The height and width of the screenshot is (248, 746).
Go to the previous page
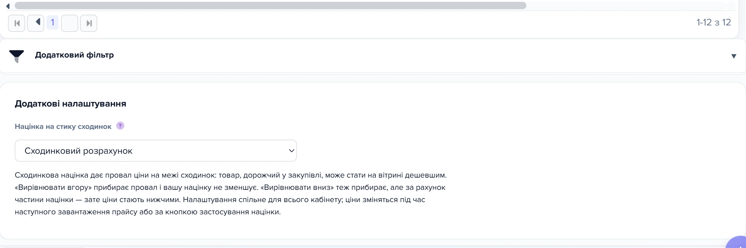coord(36,23)
